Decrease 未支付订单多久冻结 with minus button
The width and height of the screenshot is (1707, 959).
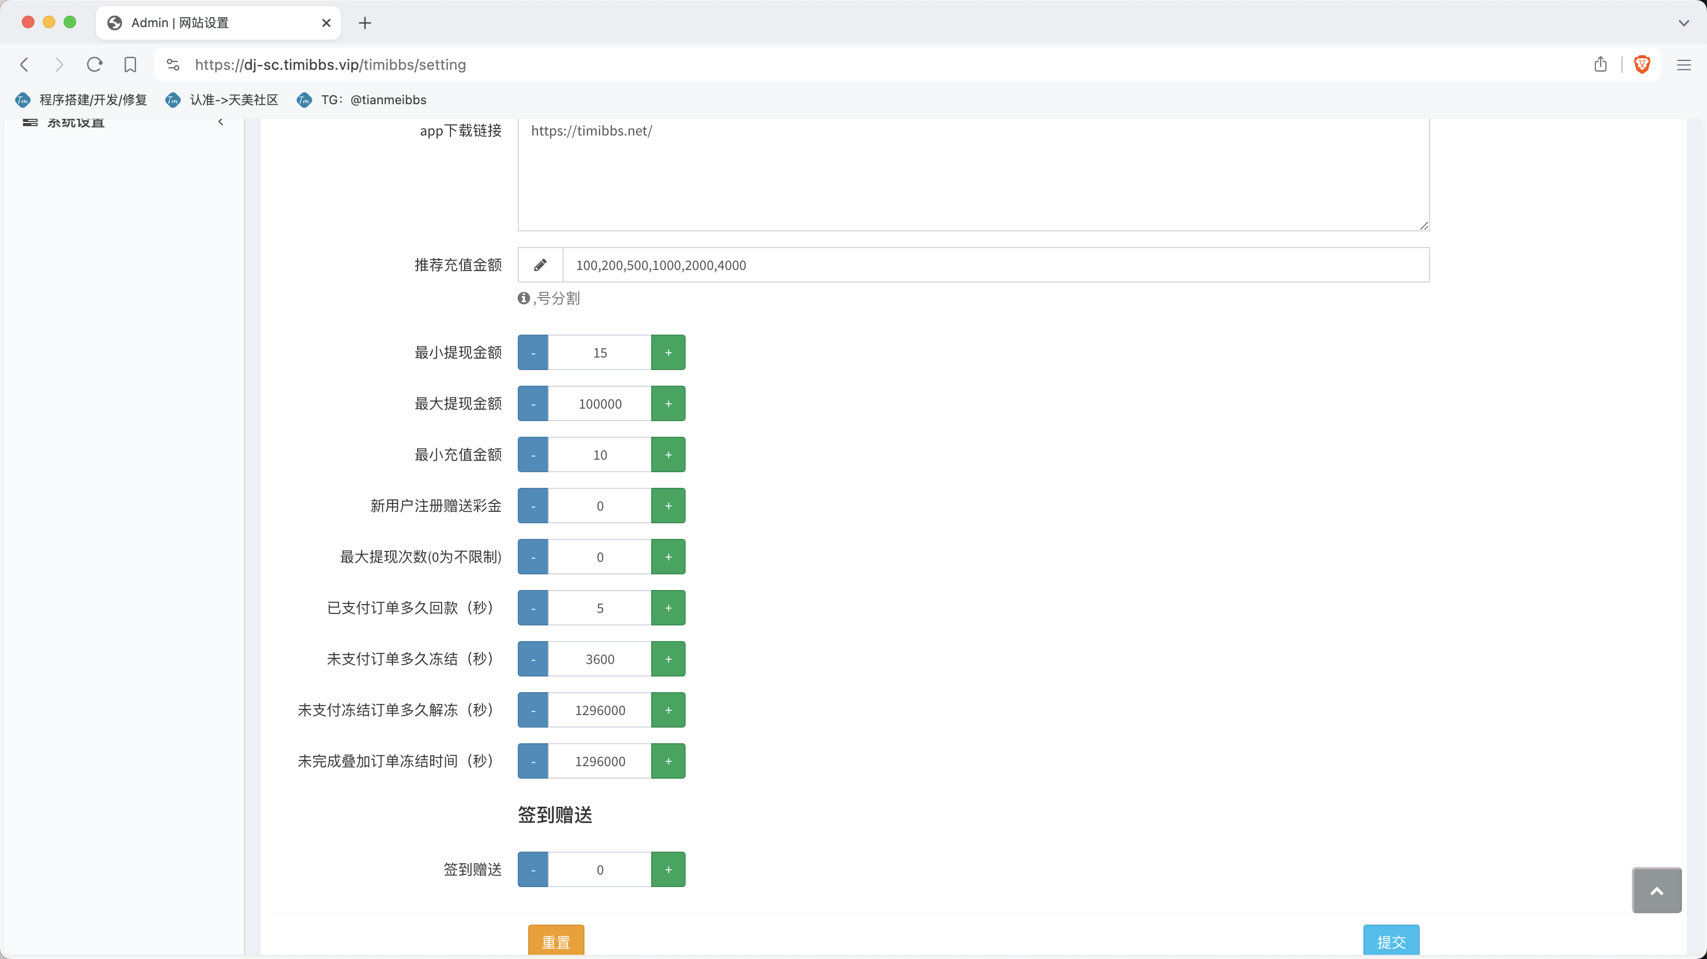(533, 658)
